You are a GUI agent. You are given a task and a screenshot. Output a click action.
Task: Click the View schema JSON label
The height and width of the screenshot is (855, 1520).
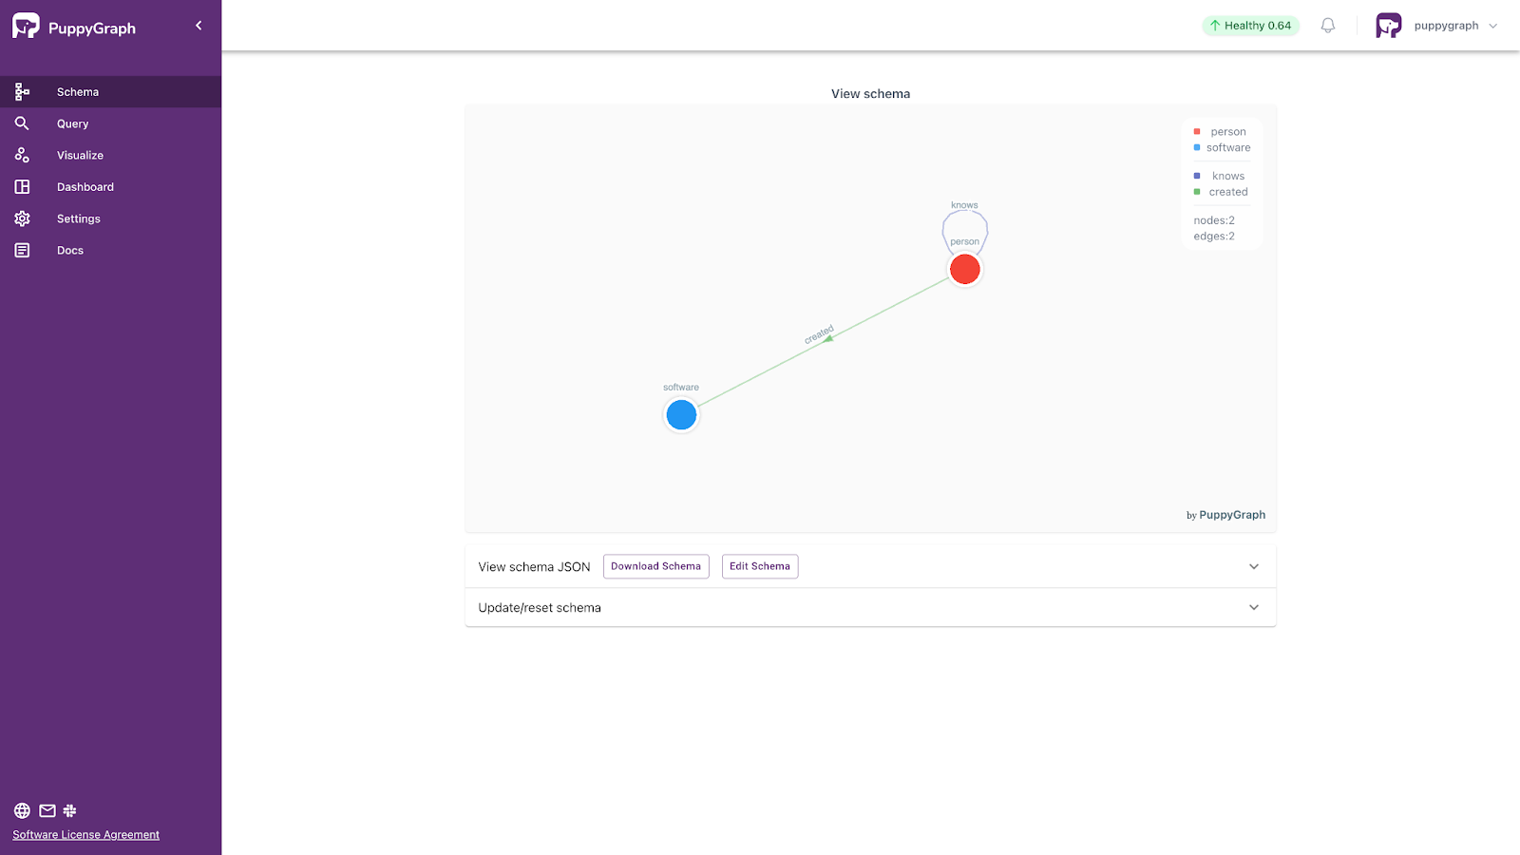click(534, 567)
